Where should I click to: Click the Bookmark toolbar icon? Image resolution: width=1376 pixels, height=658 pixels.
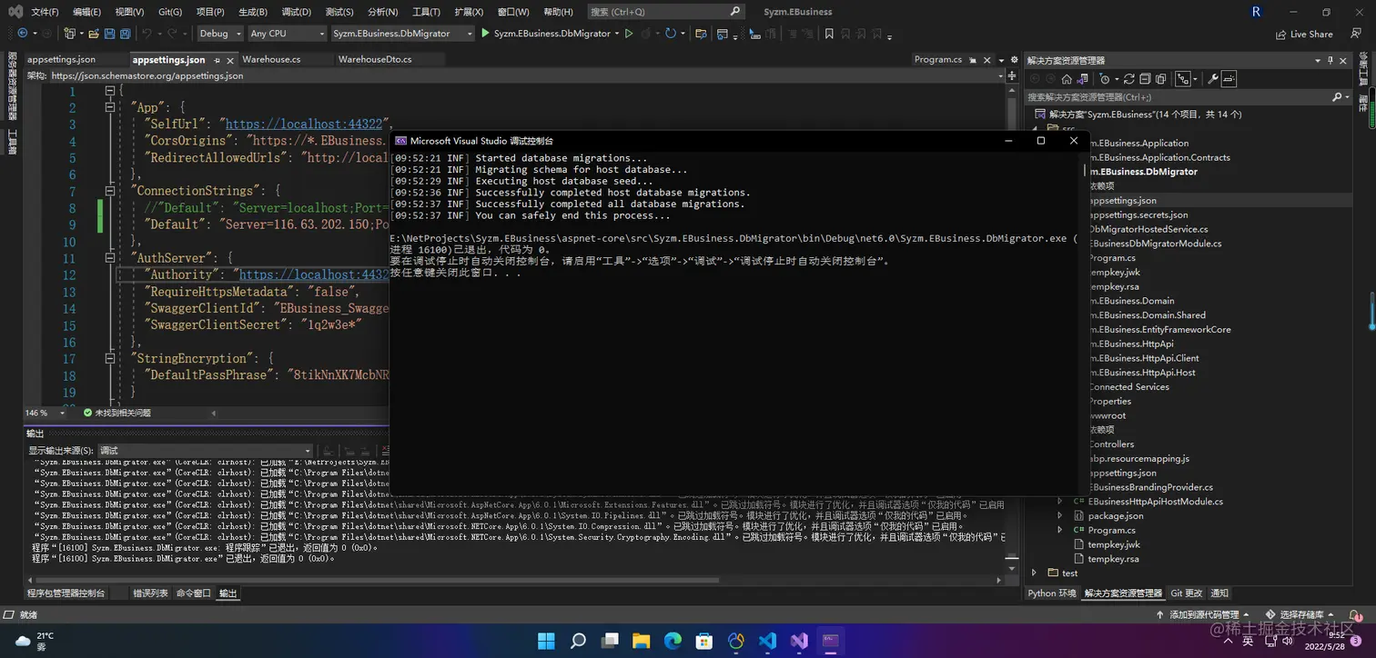point(829,34)
